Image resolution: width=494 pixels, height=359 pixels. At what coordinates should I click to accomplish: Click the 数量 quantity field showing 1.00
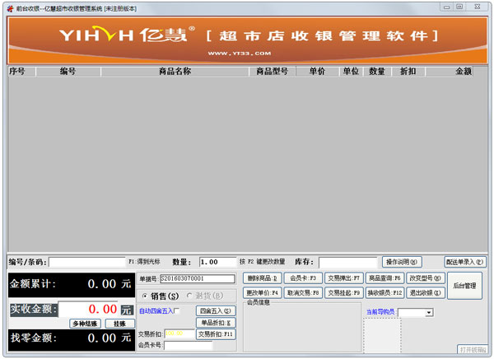(x=217, y=262)
